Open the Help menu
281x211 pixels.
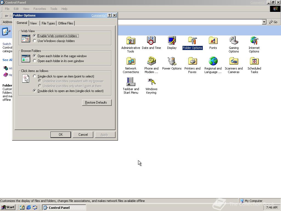64,9
